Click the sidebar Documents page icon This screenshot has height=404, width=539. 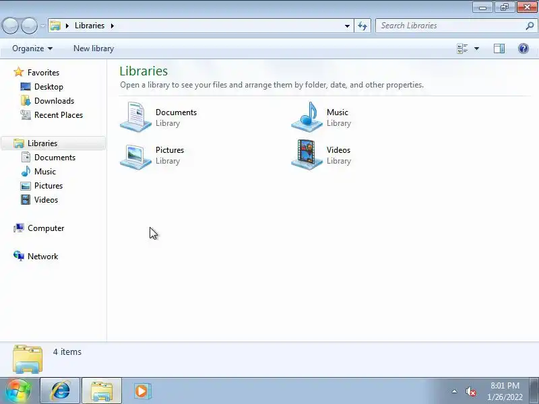26,157
